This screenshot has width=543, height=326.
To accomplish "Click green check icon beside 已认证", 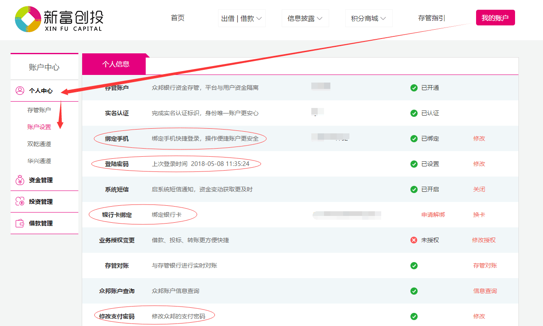I will [x=414, y=113].
